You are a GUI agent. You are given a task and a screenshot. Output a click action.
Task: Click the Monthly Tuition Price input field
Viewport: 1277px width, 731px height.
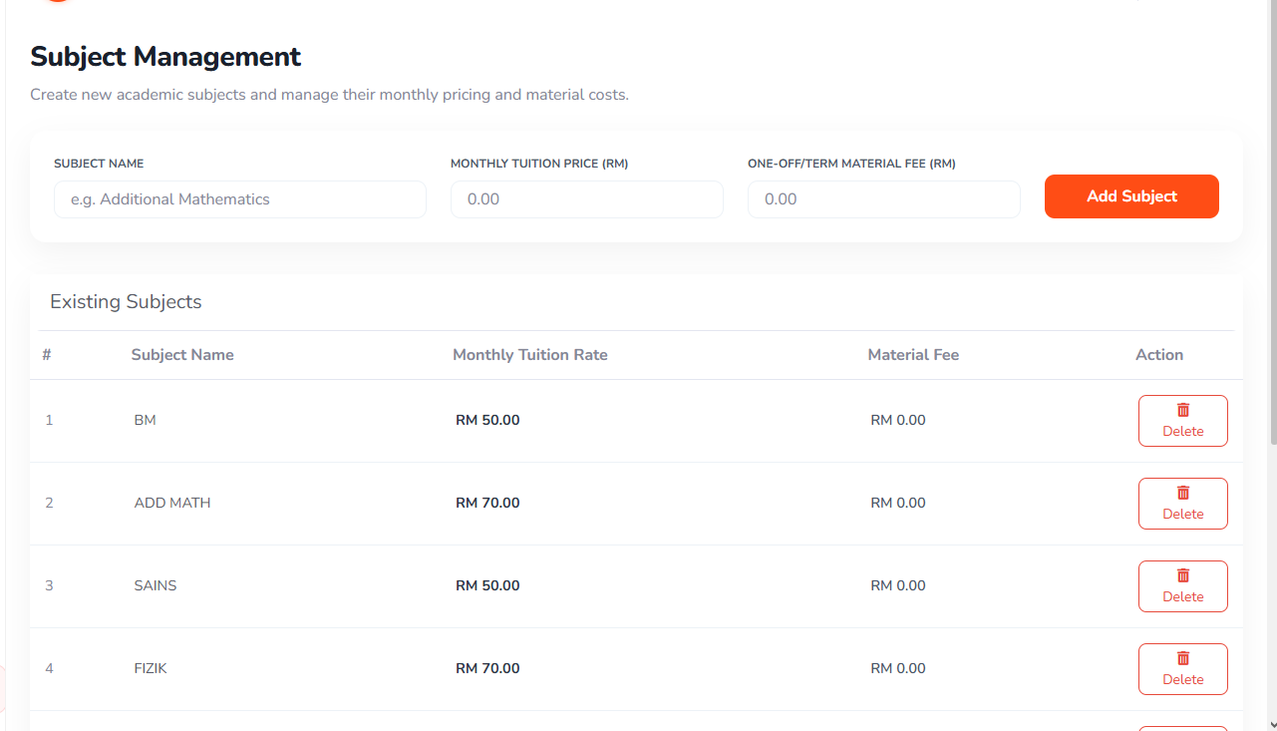[x=587, y=199]
